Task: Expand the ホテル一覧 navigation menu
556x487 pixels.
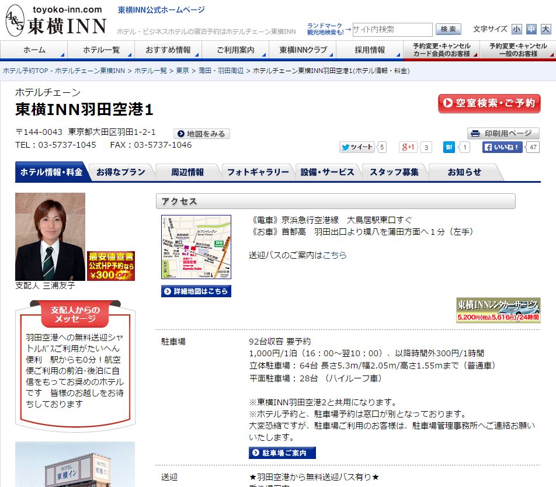Action: (101, 50)
